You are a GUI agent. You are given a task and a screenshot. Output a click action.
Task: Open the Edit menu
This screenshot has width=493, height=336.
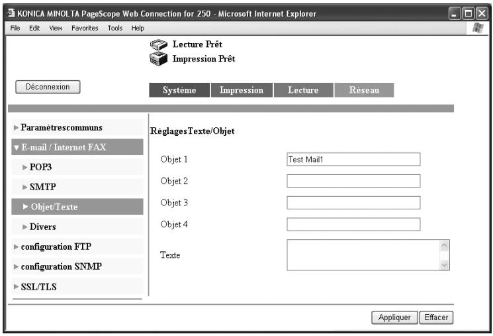pyautogui.click(x=34, y=28)
